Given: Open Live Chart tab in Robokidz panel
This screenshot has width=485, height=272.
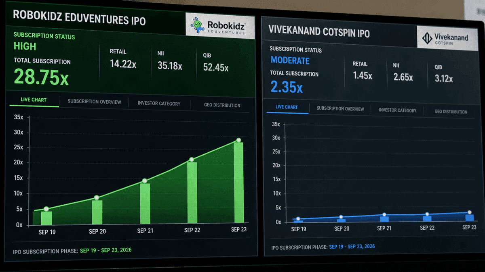Looking at the screenshot, I should (x=34, y=100).
